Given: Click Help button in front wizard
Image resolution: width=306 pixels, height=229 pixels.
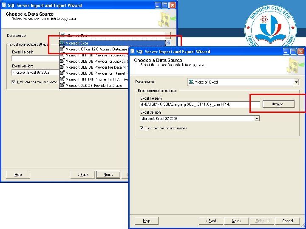Looking at the screenshot, I should [147, 221].
